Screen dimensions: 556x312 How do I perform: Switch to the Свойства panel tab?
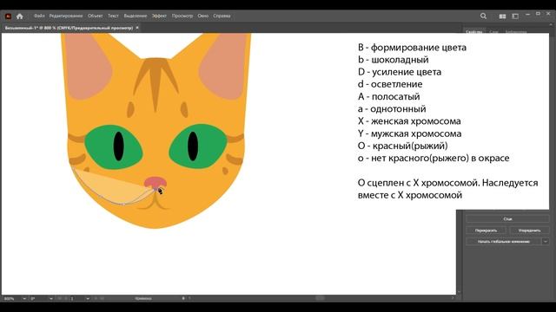(x=473, y=31)
